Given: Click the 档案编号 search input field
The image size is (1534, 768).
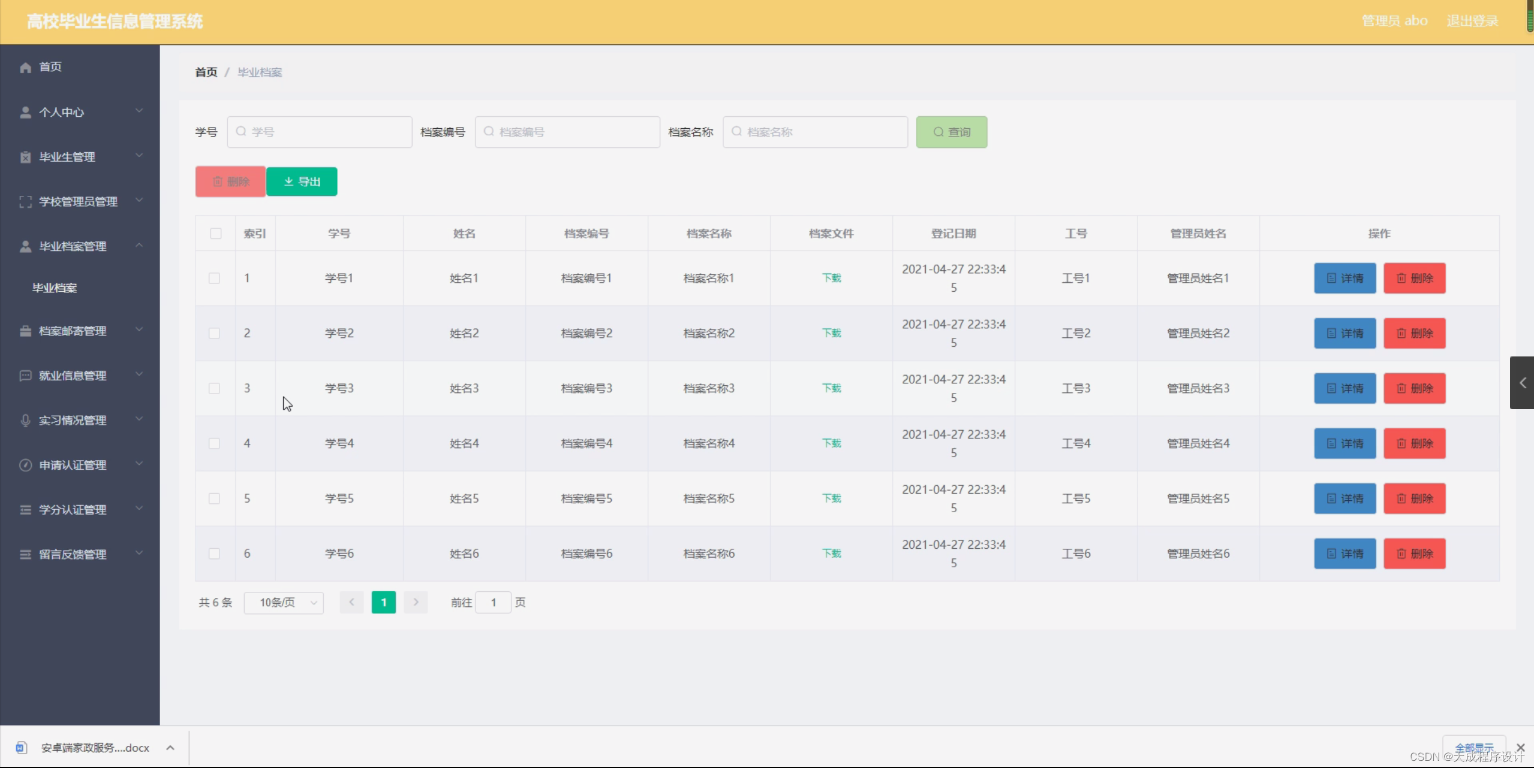Looking at the screenshot, I should pyautogui.click(x=567, y=132).
